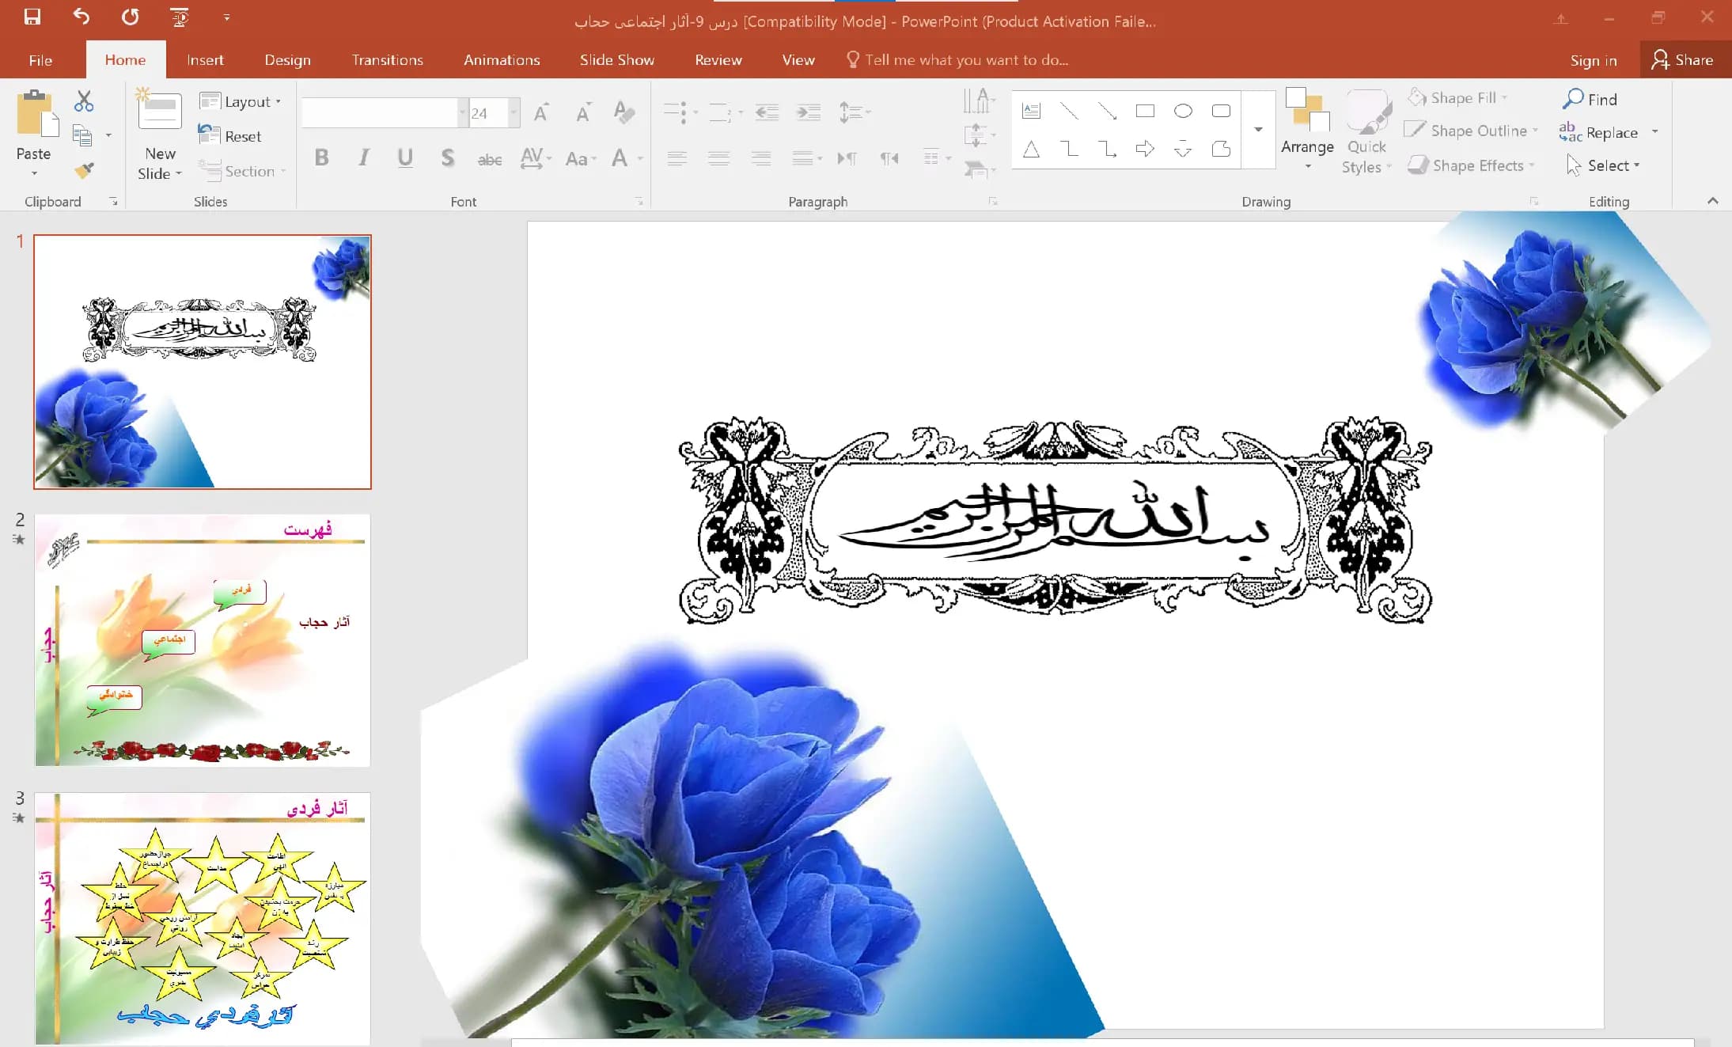The image size is (1732, 1047).
Task: Click the Redo/Repeat icon
Action: 131,17
